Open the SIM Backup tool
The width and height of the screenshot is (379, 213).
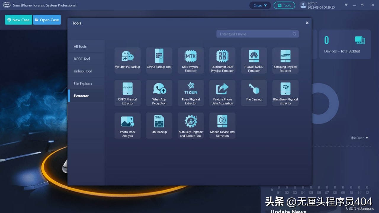(x=159, y=125)
